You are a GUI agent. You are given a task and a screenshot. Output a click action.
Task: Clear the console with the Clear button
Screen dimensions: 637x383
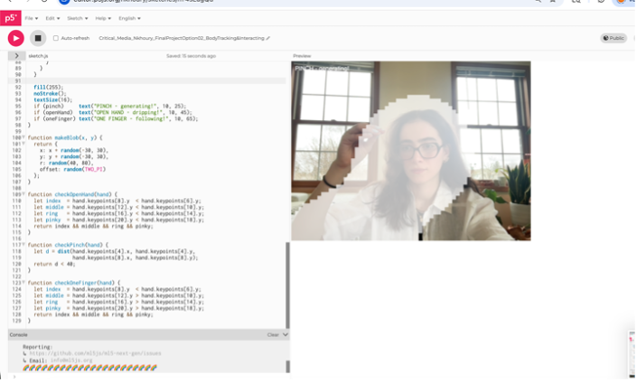tap(273, 335)
